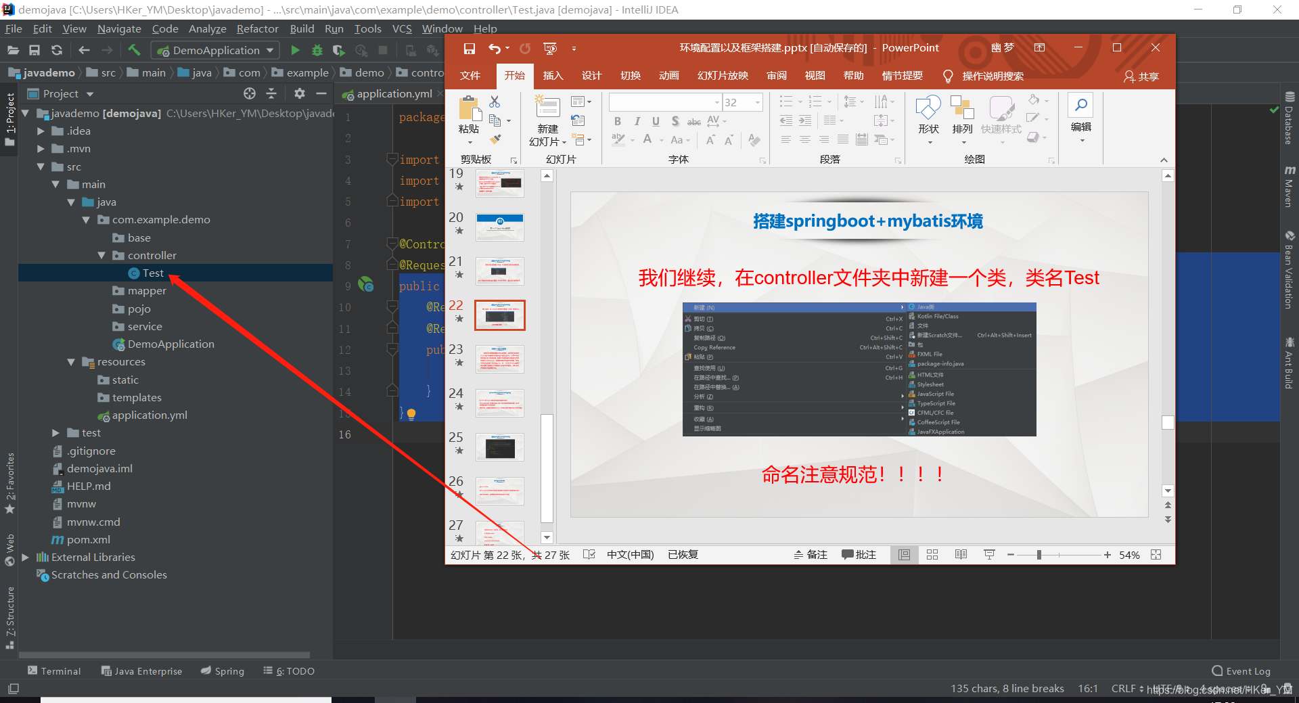This screenshot has height=703, width=1299.
Task: Cut selection with scissors icon in PowerPoint
Action: [x=495, y=101]
